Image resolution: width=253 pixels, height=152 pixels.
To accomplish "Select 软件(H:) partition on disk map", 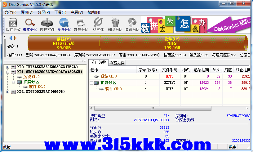I will tap(172, 43).
